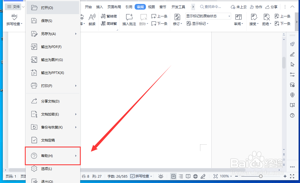
Task: Open the 文件 menu button
Action: (x=14, y=7)
